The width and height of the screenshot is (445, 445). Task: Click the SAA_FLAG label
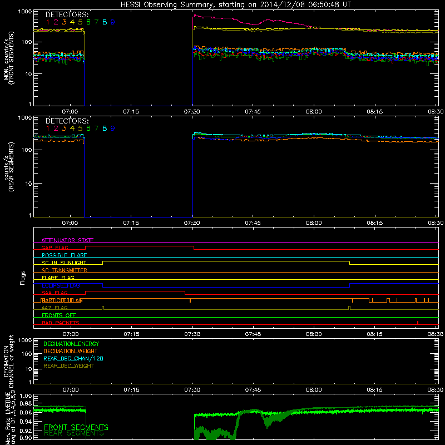[55, 293]
